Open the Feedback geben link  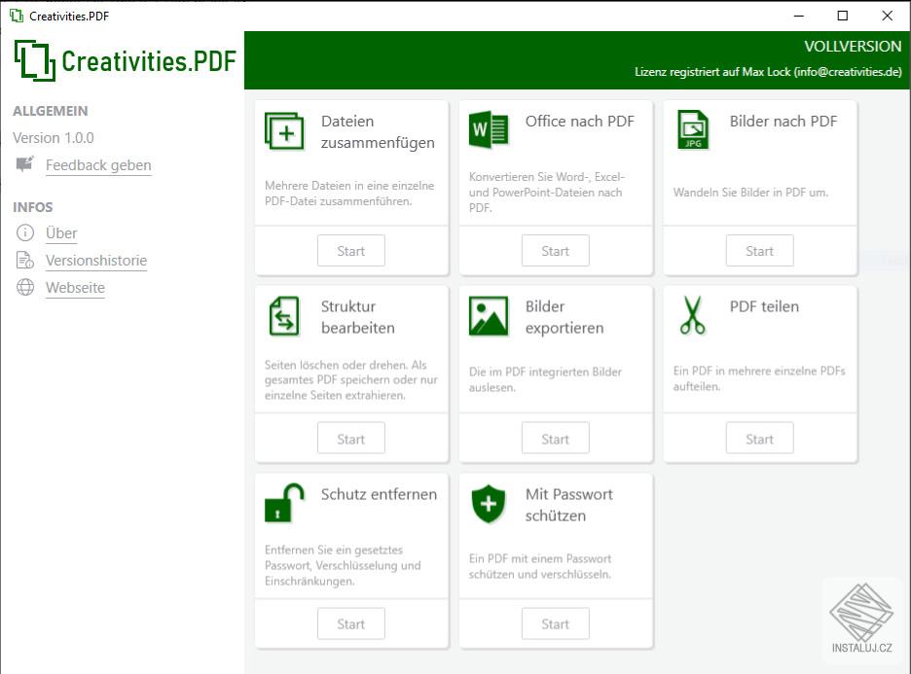pyautogui.click(x=98, y=165)
